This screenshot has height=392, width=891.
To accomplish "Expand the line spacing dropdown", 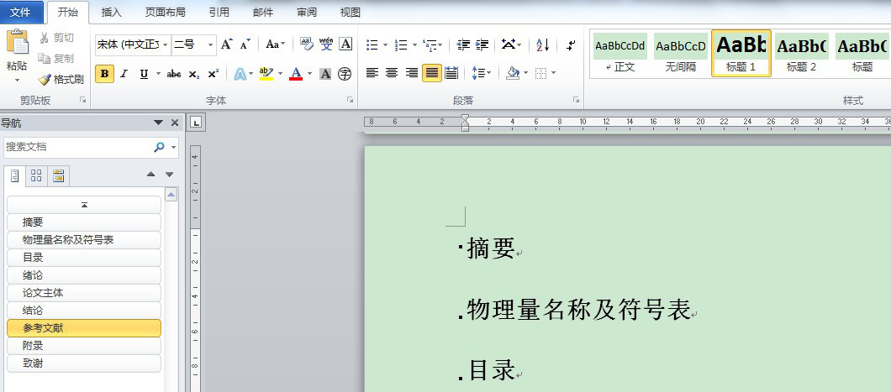I will point(488,74).
